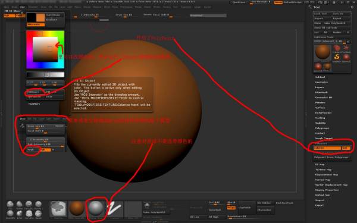Click Load Tool in the Tool palette
Viewport: 357px width, 223px height.
tap(322, 14)
